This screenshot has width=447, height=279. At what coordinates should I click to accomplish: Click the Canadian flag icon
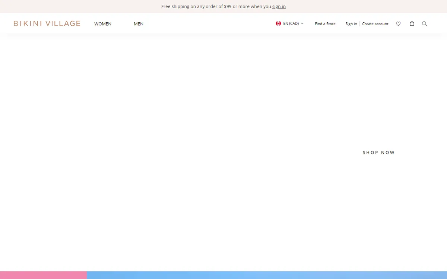coord(278,23)
